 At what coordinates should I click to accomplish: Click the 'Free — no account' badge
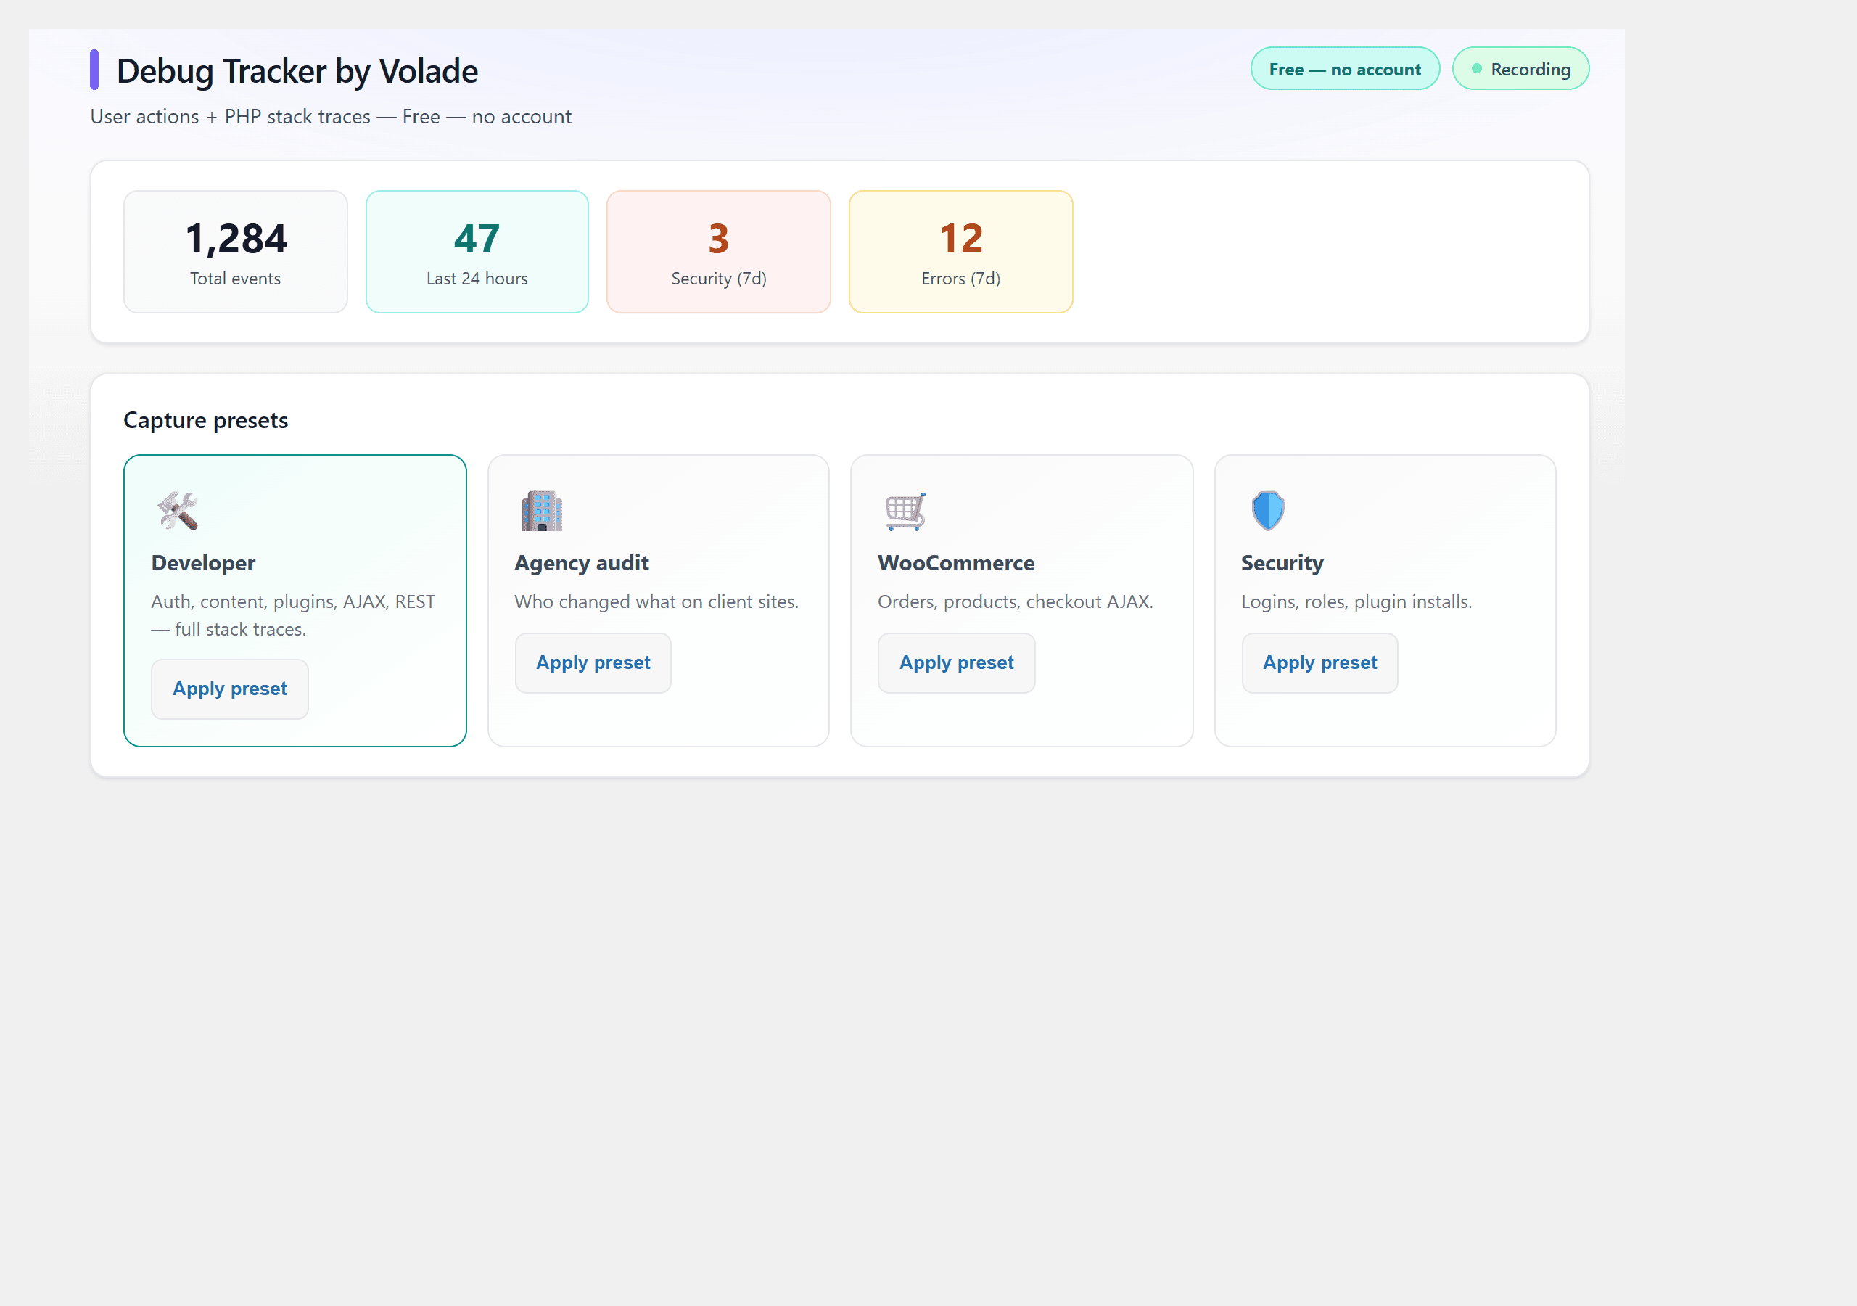tap(1345, 69)
